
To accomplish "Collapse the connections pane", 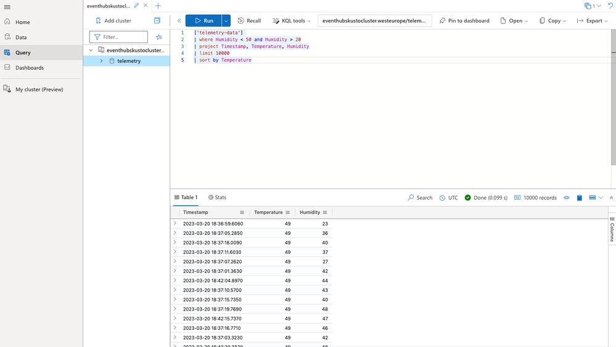I will point(179,20).
